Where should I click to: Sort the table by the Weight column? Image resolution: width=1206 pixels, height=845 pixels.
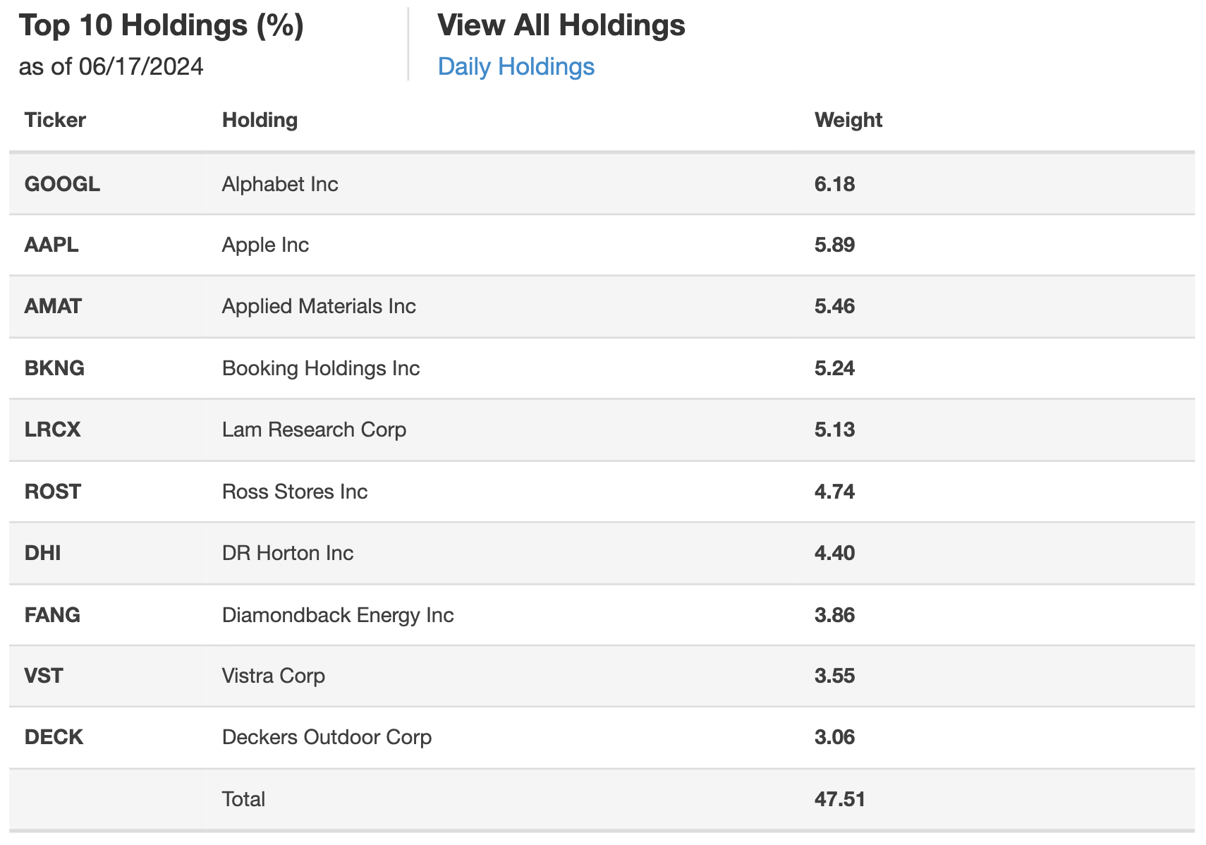tap(848, 120)
